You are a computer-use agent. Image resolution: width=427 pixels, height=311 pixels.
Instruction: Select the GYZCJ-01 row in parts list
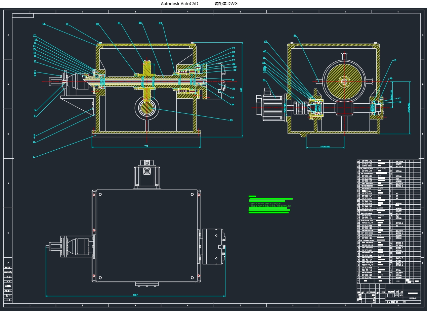click(367, 278)
